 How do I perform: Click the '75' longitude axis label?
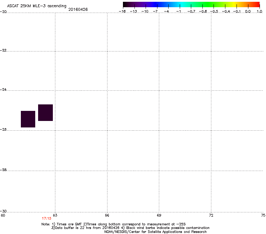tap(263, 216)
